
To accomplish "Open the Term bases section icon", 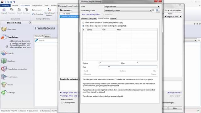I will coord(4,77).
